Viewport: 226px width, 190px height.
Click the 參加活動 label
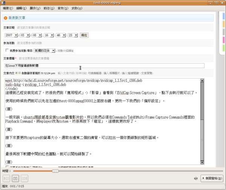tap(9, 43)
